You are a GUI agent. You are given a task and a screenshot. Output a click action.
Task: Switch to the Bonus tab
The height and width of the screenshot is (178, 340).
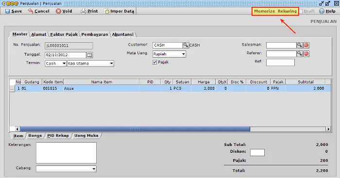tap(35, 135)
